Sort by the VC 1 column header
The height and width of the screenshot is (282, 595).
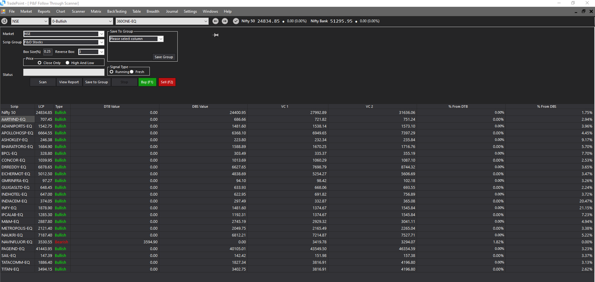285,106
